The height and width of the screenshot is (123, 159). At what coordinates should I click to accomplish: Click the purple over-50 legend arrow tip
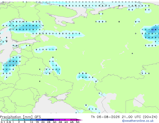[79, 120]
